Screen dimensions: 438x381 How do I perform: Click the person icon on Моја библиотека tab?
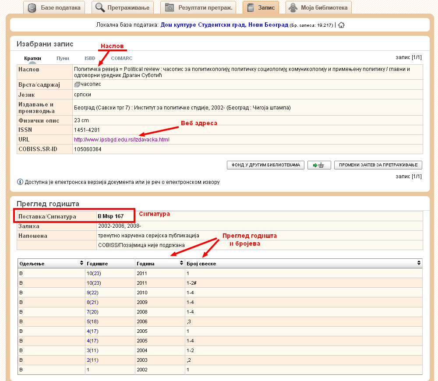coord(293,8)
